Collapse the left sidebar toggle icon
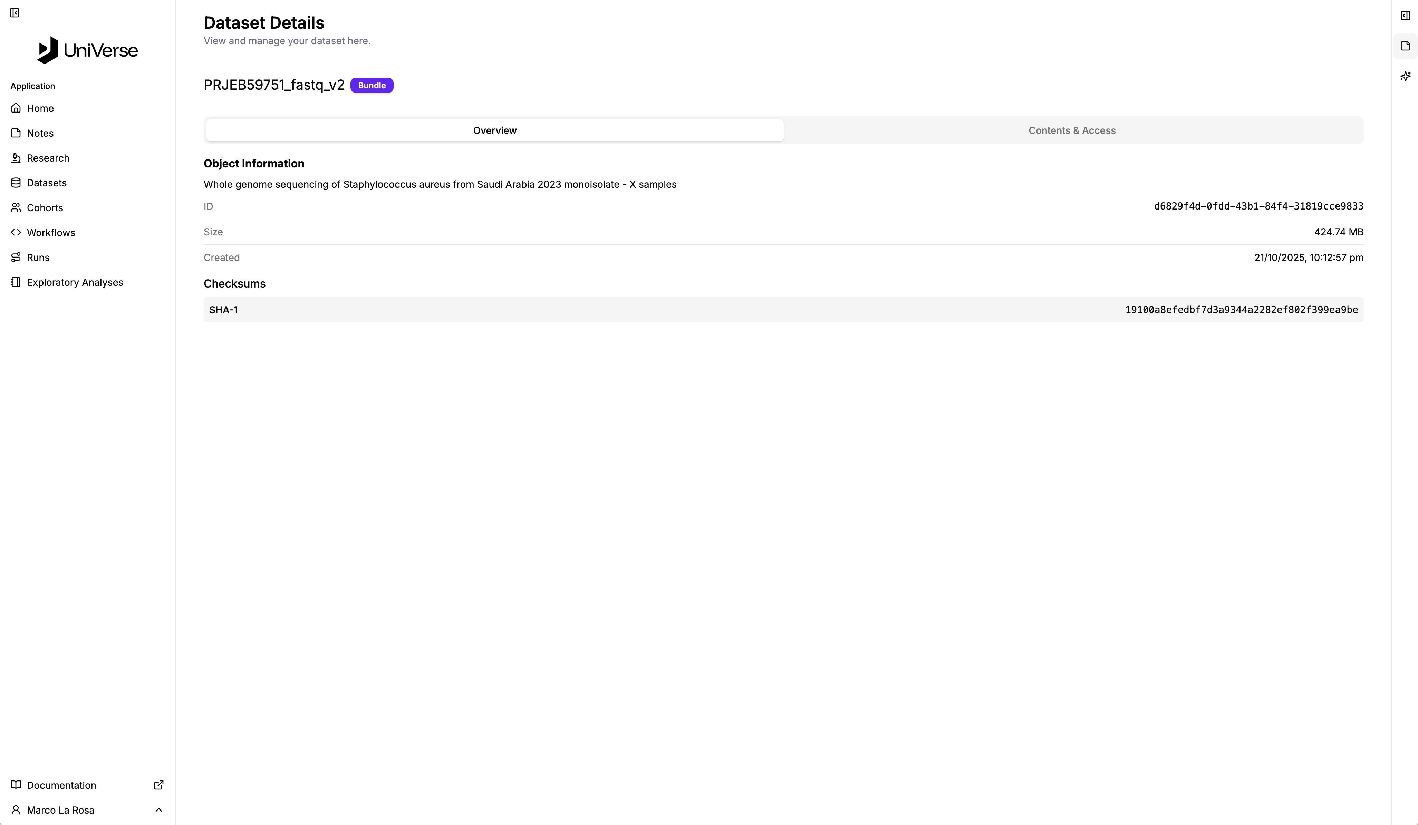Screen dimensions: 1418x825 [15, 13]
